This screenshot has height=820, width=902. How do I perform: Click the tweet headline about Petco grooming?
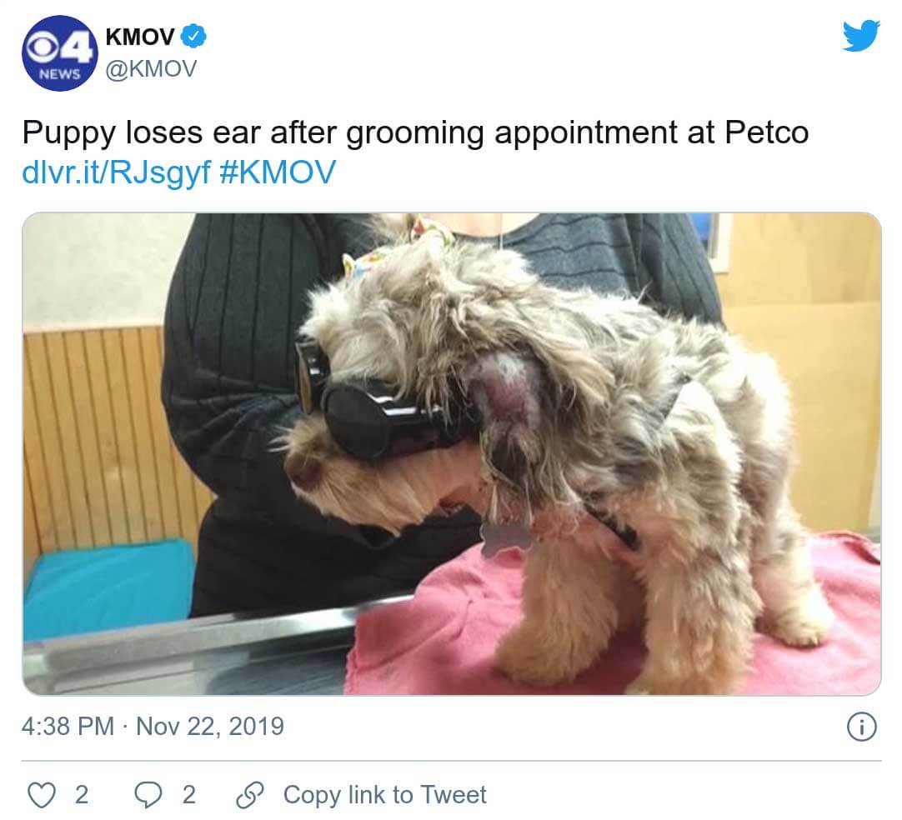pyautogui.click(x=415, y=132)
